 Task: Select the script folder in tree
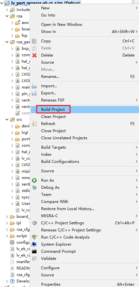[x=22, y=236]
